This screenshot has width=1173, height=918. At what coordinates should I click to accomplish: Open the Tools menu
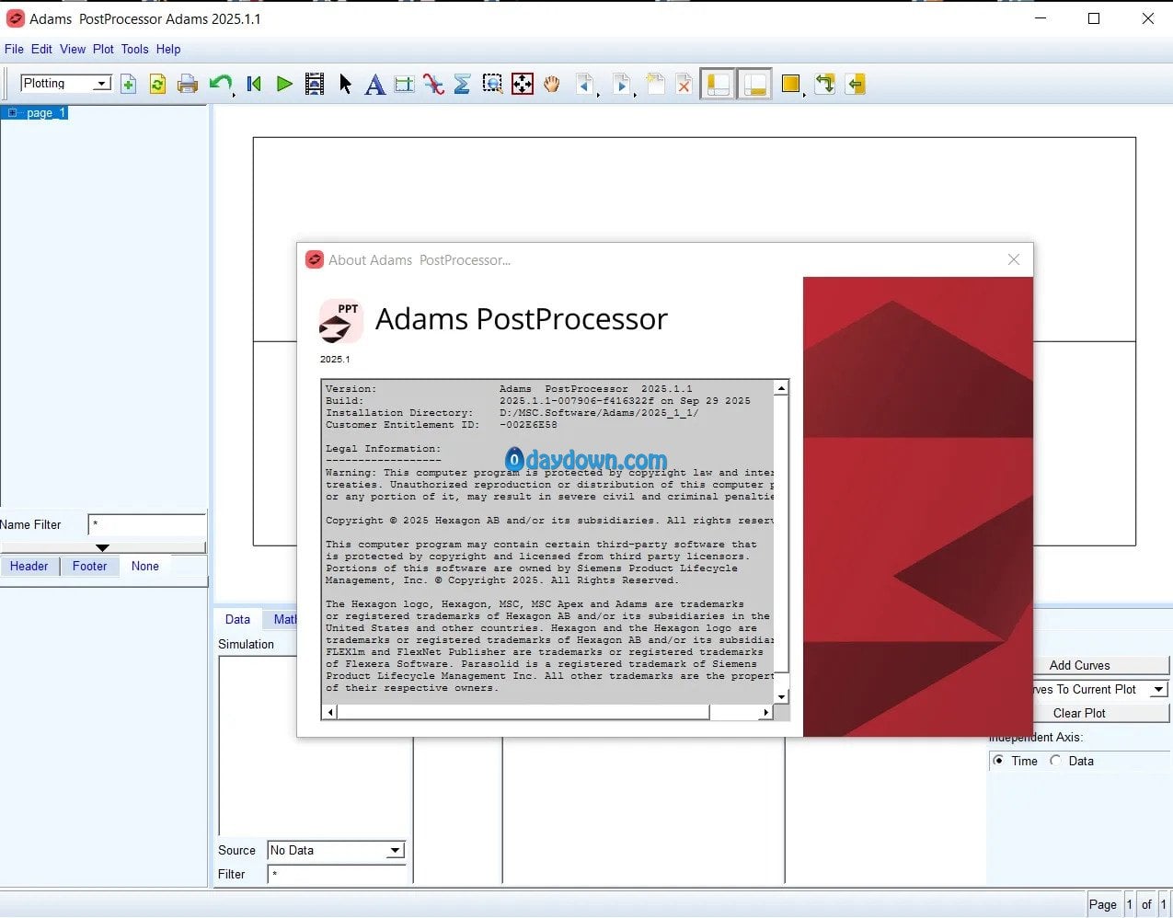134,50
